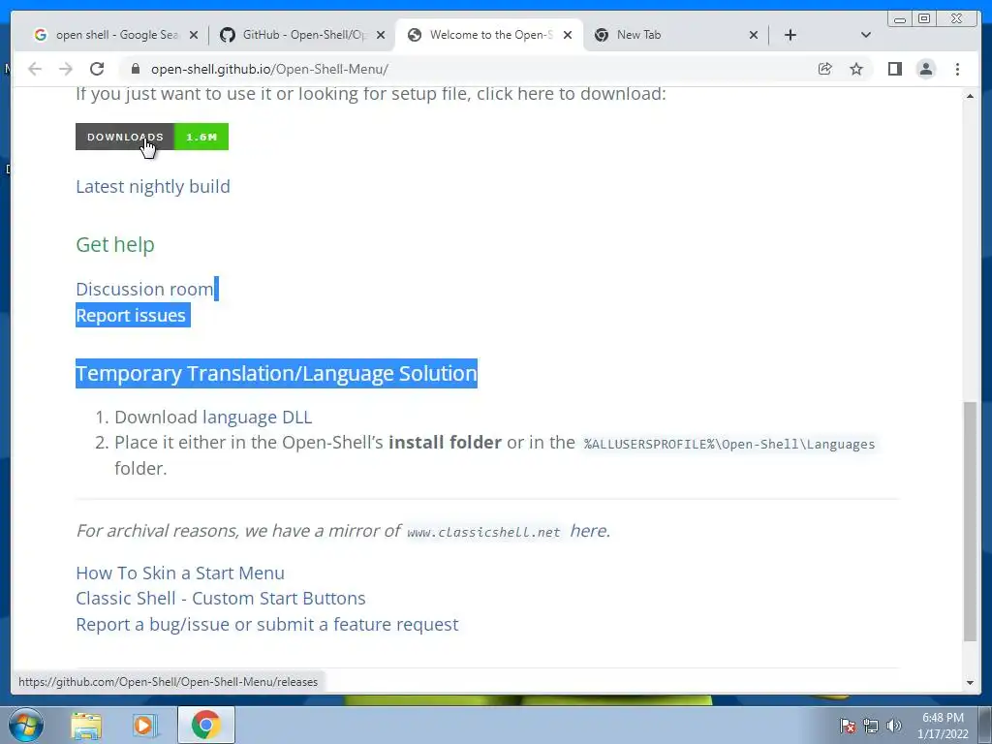Viewport: 992px width, 744px height.
Task: Click the address bar URL field
Action: point(468,69)
